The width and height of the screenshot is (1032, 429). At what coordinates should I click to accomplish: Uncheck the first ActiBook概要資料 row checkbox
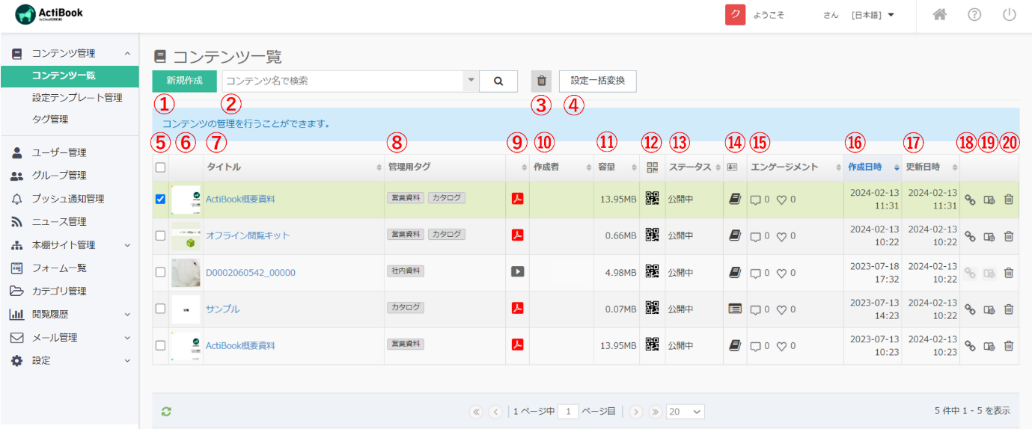160,200
